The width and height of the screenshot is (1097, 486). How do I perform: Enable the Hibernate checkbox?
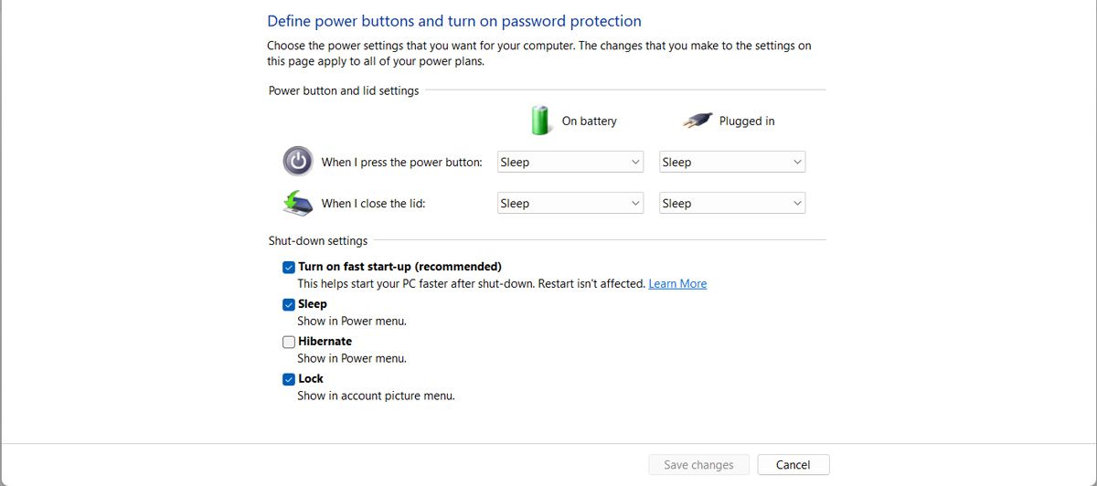(289, 342)
